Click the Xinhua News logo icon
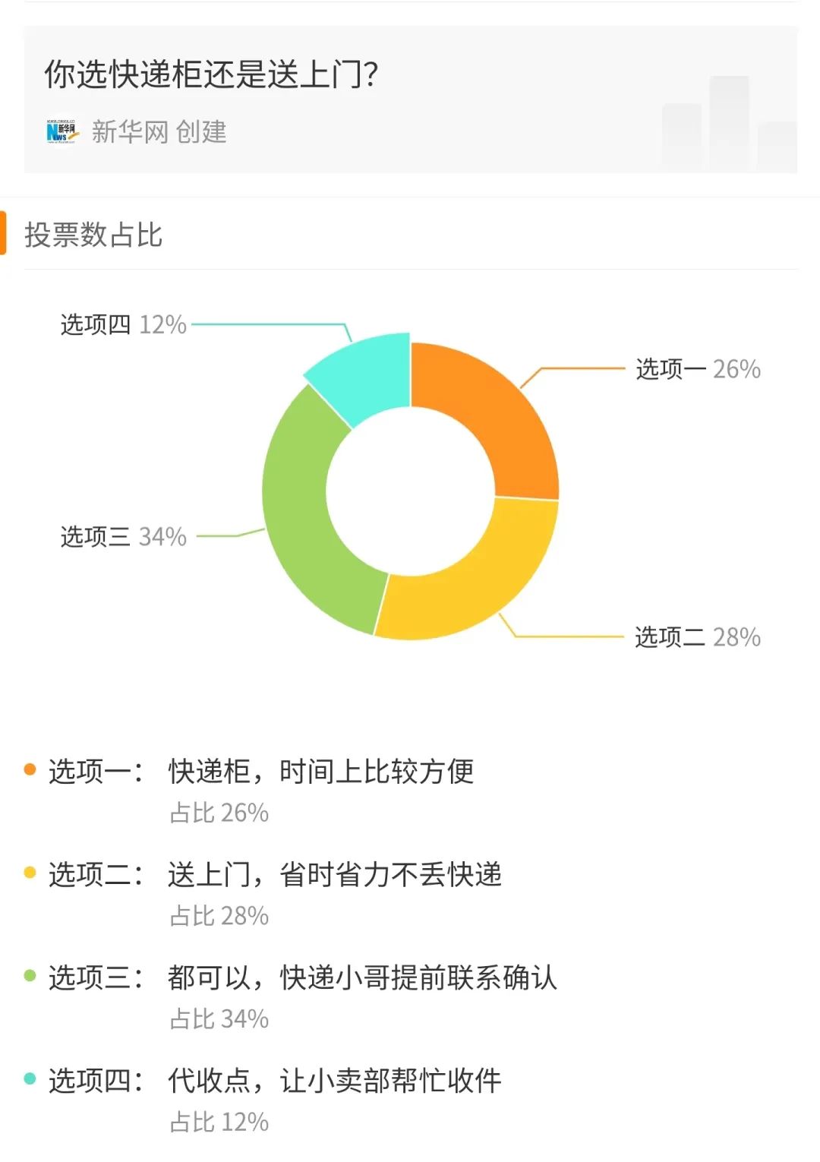820x1162 pixels. pyautogui.click(x=62, y=131)
